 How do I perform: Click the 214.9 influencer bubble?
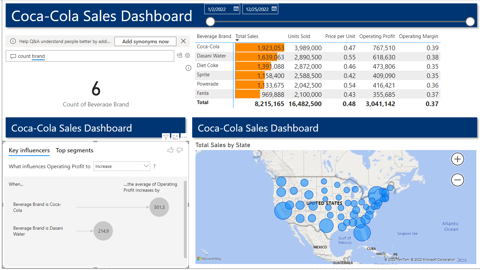[x=103, y=231]
